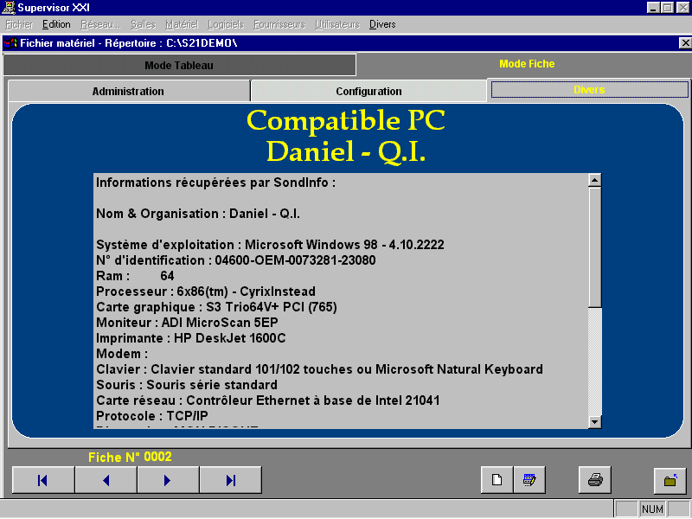The width and height of the screenshot is (692, 519).
Task: Click the NUM indicator in status bar
Action: 652,509
